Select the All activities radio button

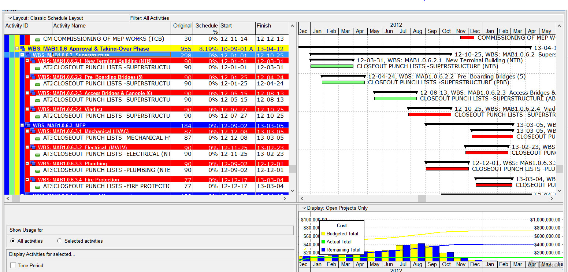click(13, 241)
